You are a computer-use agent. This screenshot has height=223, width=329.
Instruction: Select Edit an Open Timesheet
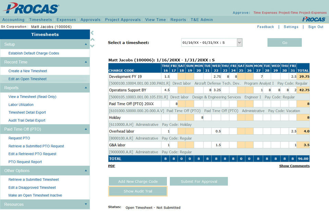[27, 79]
